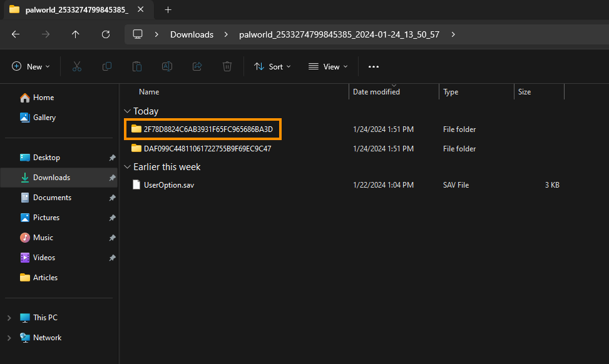The height and width of the screenshot is (364, 609).
Task: Click the Delete trash can icon
Action: (x=227, y=67)
